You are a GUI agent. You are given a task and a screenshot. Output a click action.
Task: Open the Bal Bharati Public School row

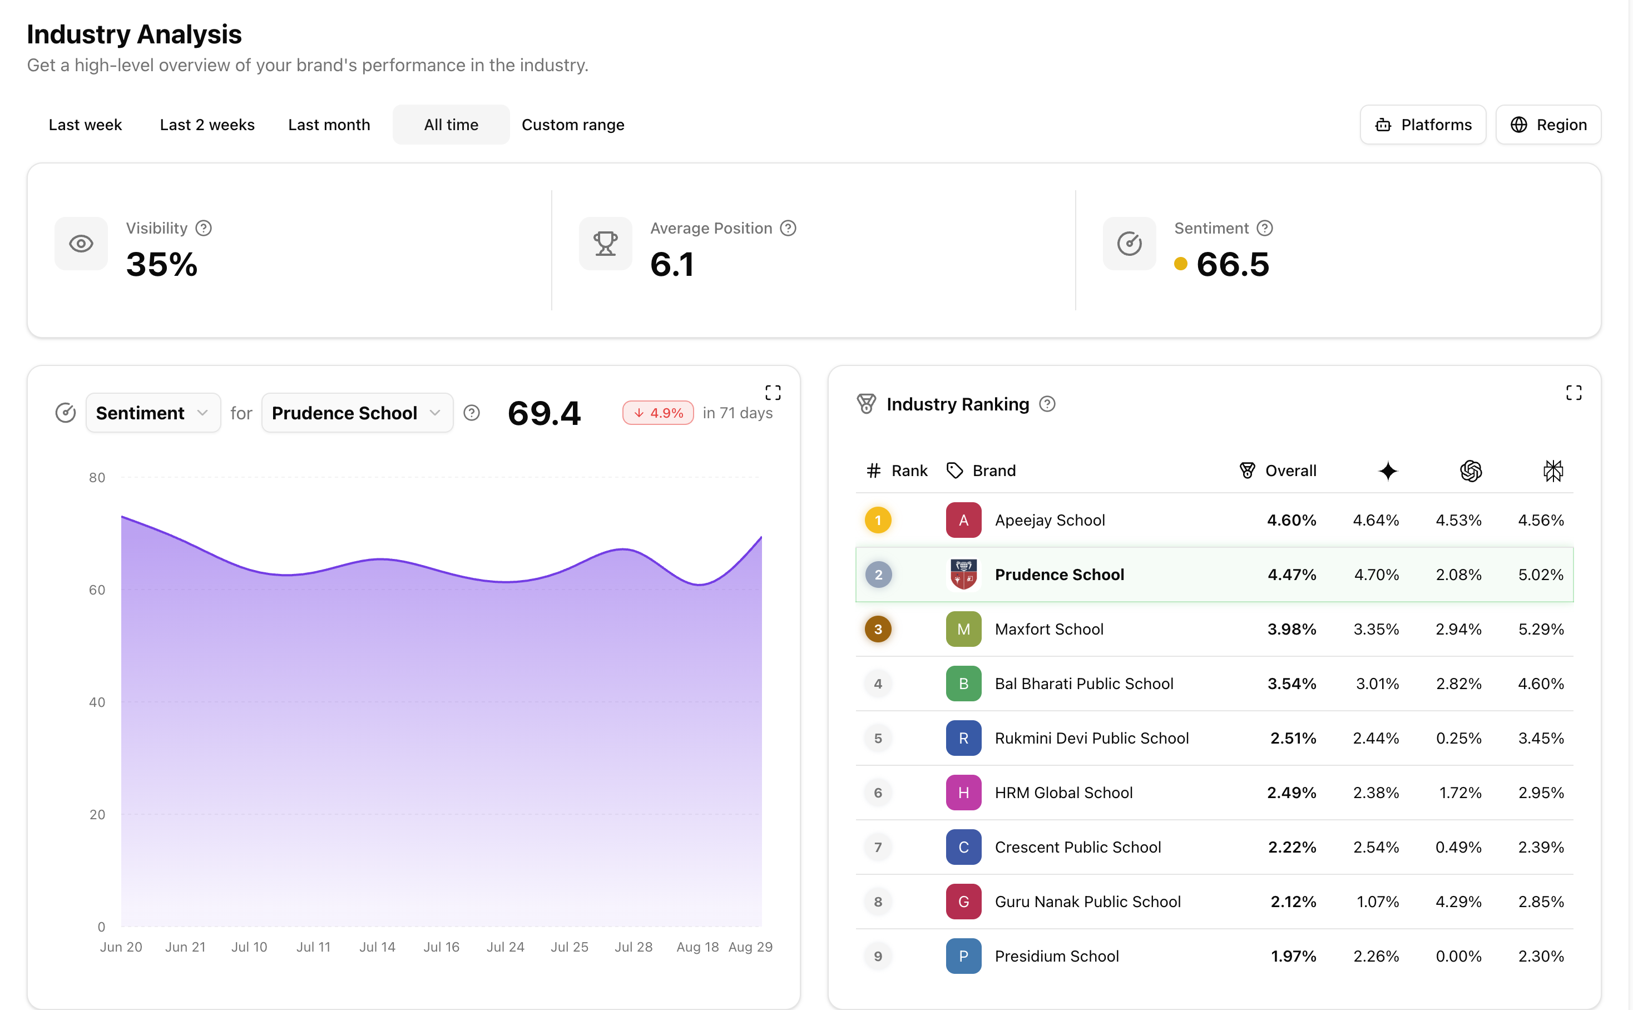tap(1214, 684)
